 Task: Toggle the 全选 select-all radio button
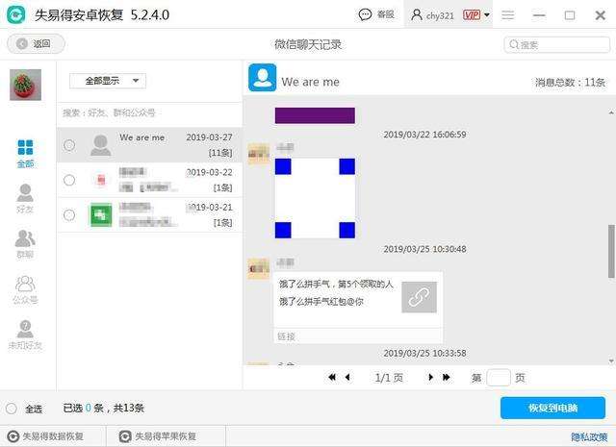(12, 409)
